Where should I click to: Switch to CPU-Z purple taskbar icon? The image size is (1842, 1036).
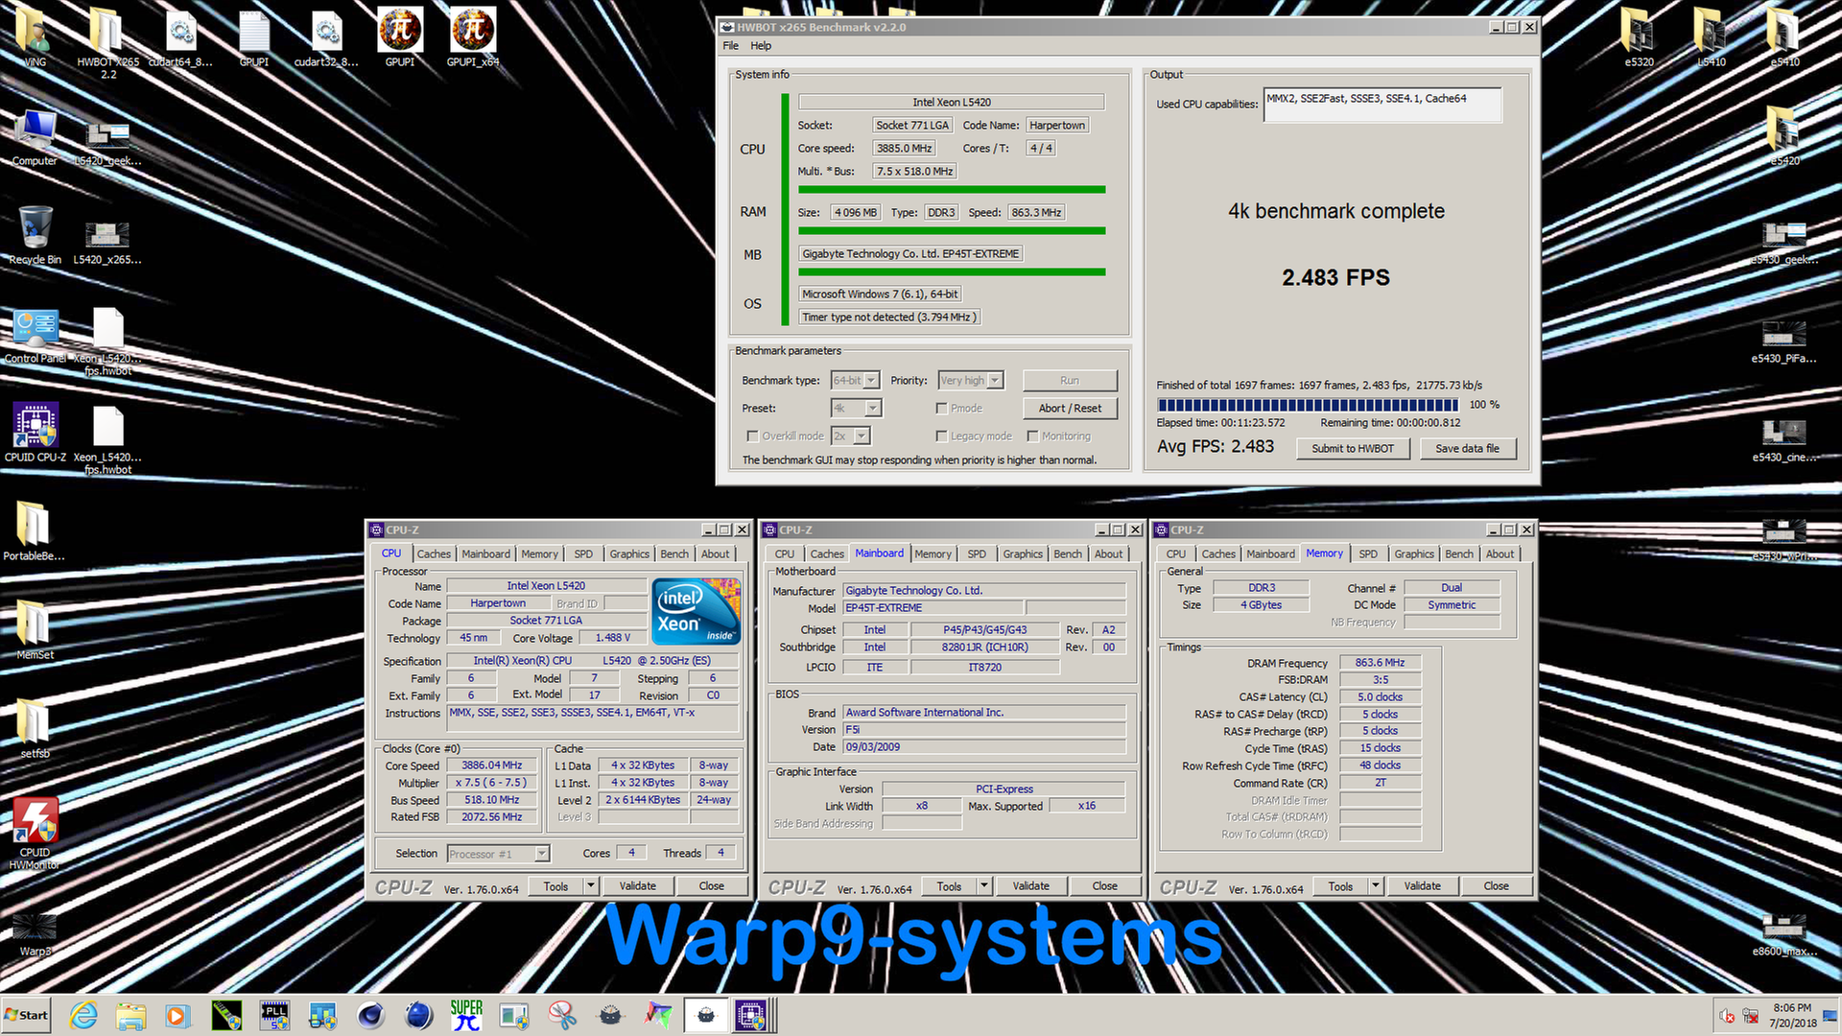click(750, 1015)
